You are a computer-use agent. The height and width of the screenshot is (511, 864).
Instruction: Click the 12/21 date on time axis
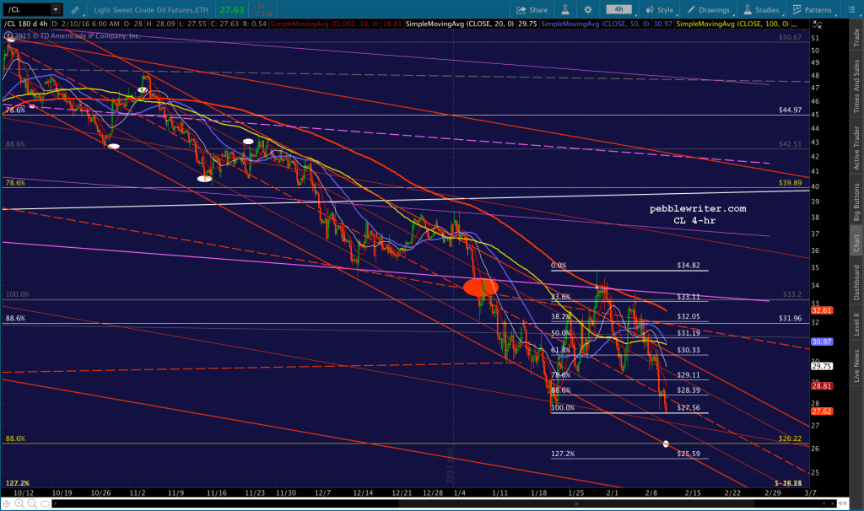pos(402,492)
